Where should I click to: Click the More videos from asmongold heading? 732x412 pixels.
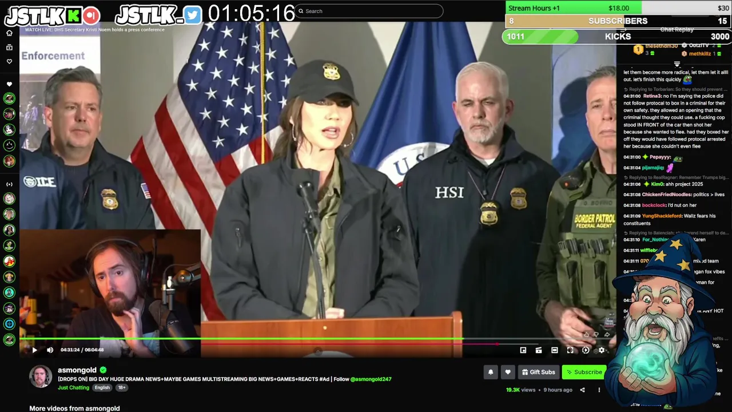pyautogui.click(x=74, y=408)
